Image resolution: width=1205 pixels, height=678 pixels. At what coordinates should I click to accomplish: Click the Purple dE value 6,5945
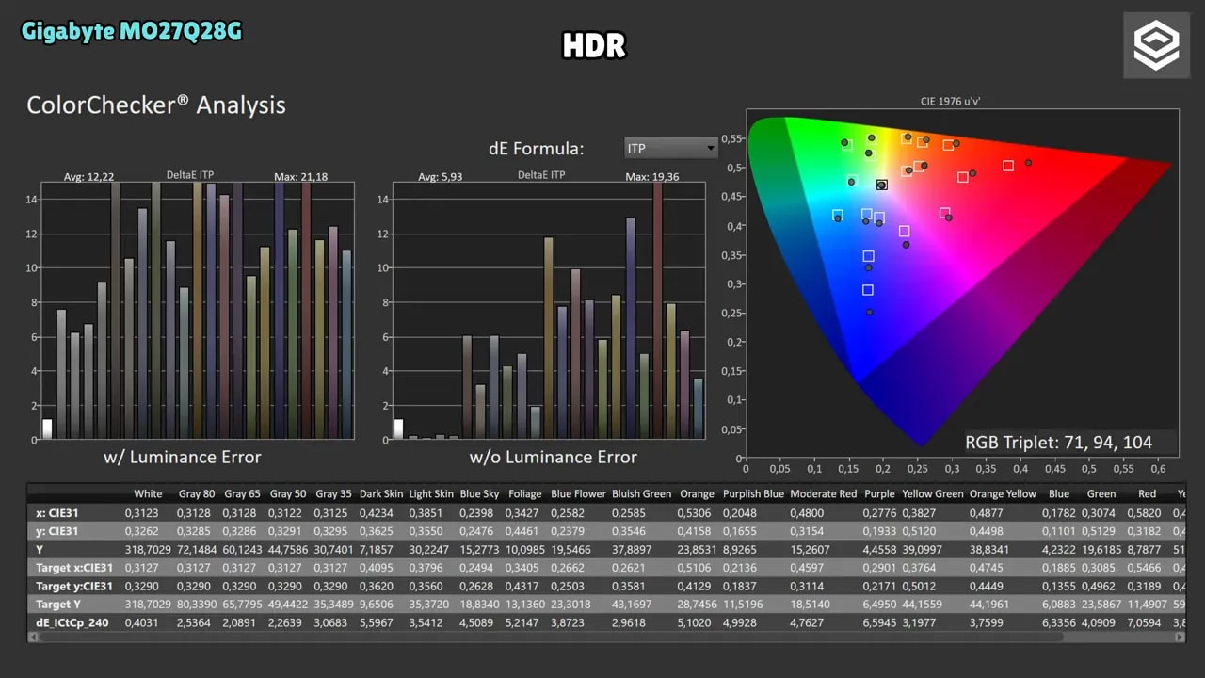881,622
